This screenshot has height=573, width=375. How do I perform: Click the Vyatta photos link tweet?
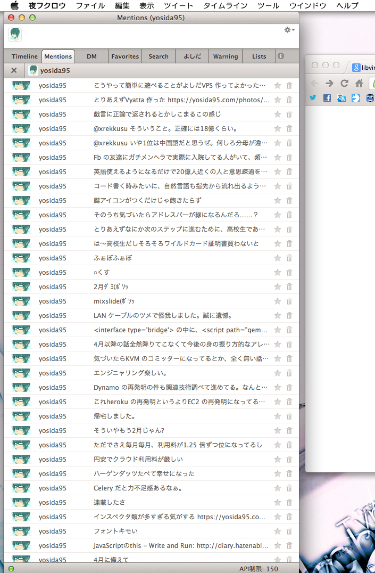[181, 100]
